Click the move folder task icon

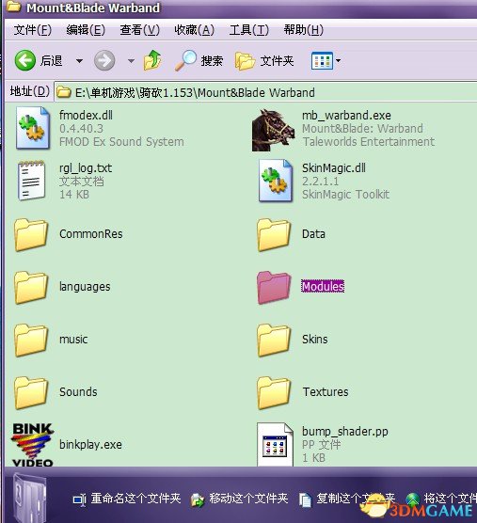tap(198, 500)
